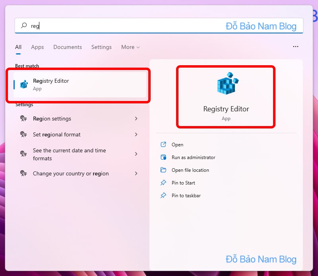Image resolution: width=318 pixels, height=276 pixels.
Task: Click the Pin to taskbar pin icon
Action: pyautogui.click(x=163, y=195)
